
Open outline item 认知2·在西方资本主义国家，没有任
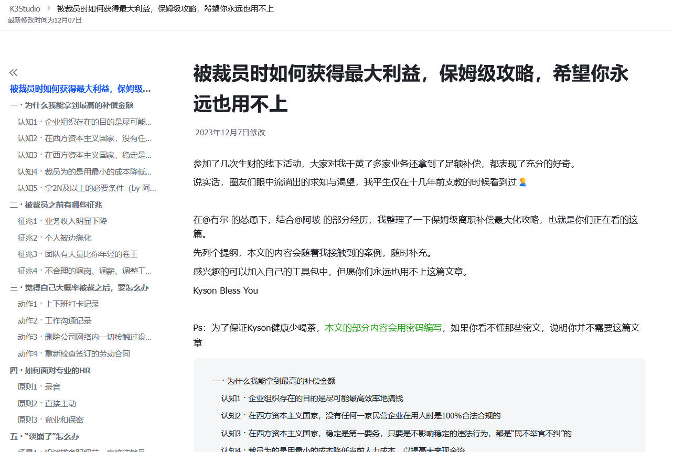click(84, 138)
